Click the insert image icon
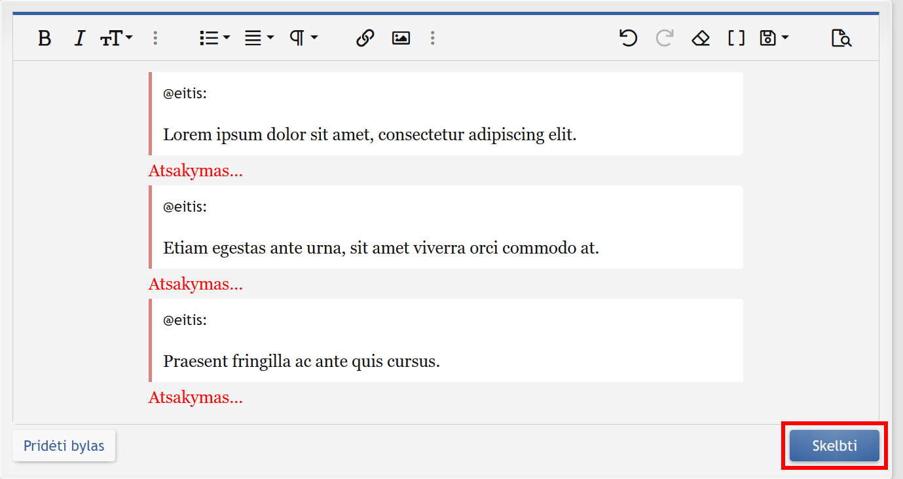Screen dimensions: 903x479 401,39
